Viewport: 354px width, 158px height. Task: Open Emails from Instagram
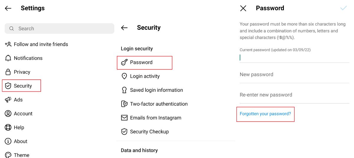155,118
